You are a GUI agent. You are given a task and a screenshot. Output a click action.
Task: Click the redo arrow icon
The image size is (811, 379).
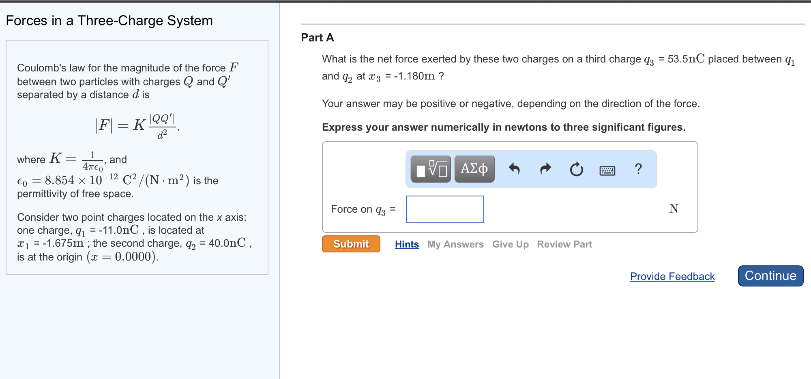[546, 169]
